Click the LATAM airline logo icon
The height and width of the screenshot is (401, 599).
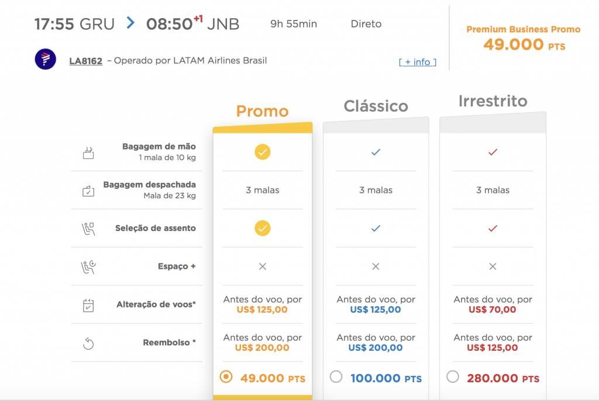46,59
